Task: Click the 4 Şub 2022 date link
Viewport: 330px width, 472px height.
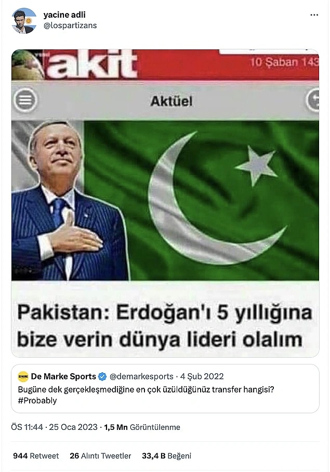Action: tap(202, 376)
